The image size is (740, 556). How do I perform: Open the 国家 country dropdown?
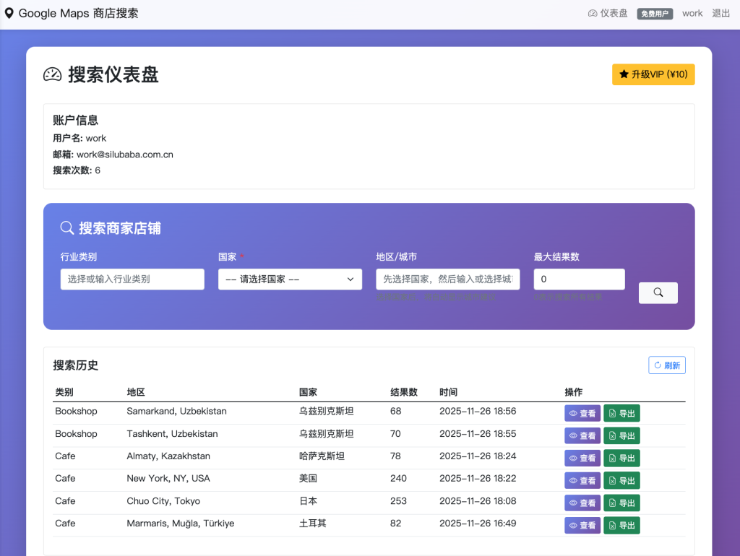290,279
